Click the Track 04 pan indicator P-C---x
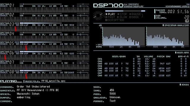This screenshot has height=106, width=190. coord(83,35)
